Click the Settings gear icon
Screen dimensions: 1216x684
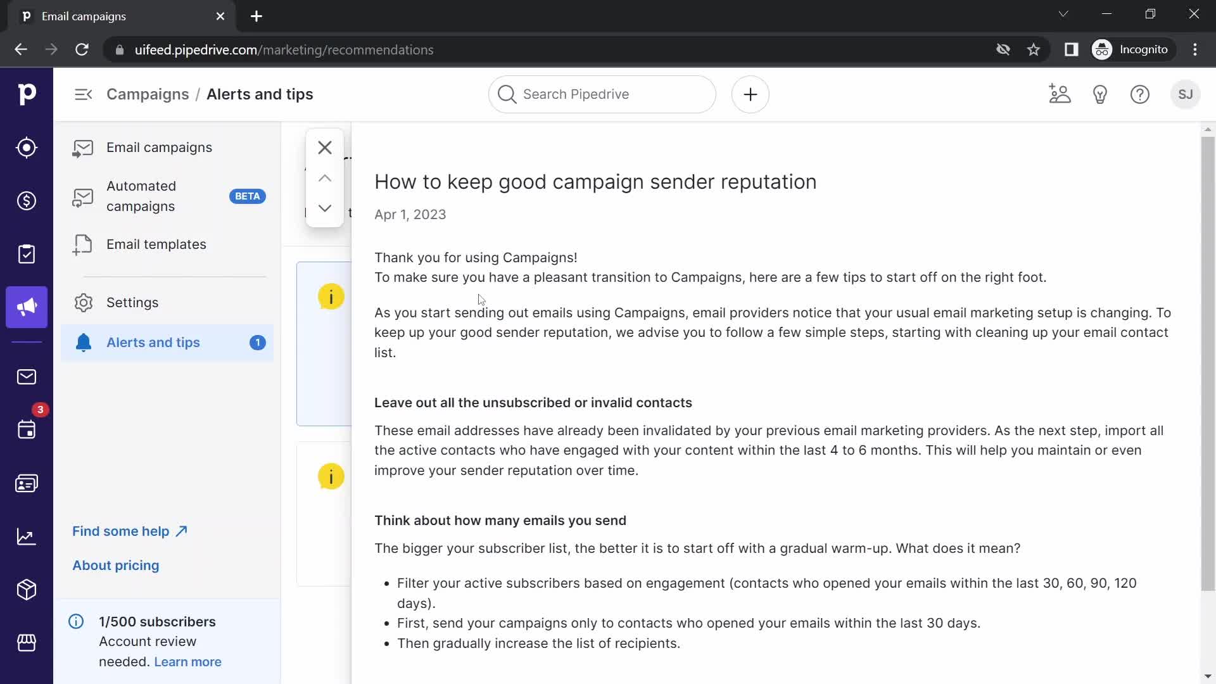tap(83, 302)
